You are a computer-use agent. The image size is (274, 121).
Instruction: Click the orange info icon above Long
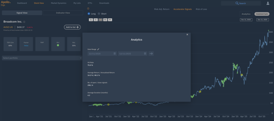88,9
